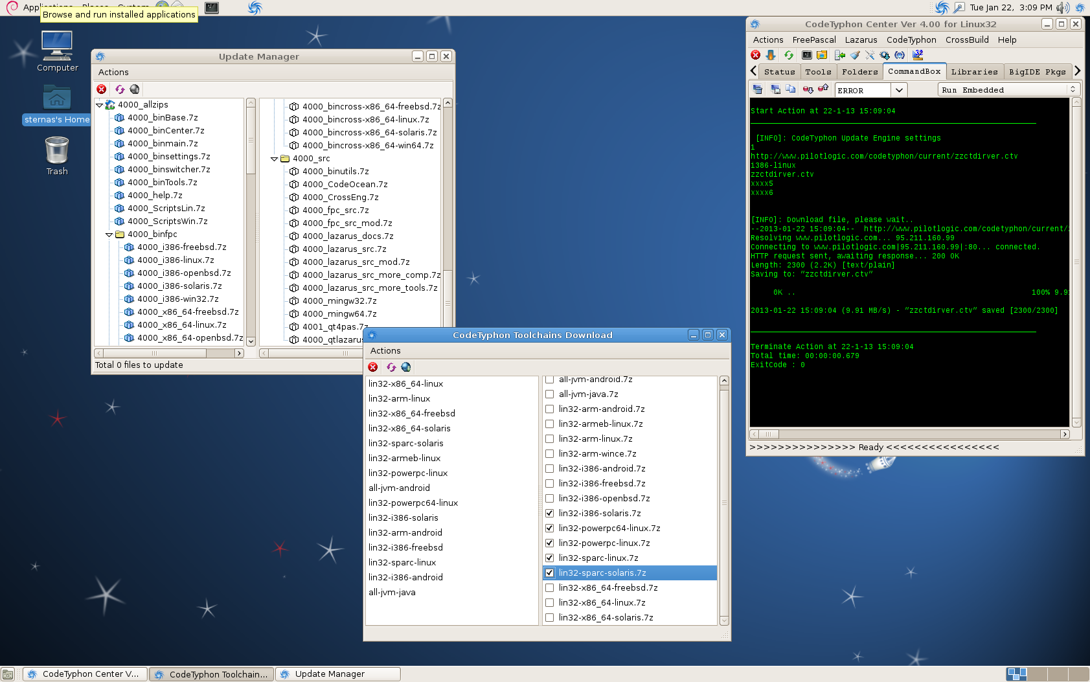Click the red ball down-arrow icon in CommandBox
This screenshot has width=1090, height=682.
[x=808, y=89]
